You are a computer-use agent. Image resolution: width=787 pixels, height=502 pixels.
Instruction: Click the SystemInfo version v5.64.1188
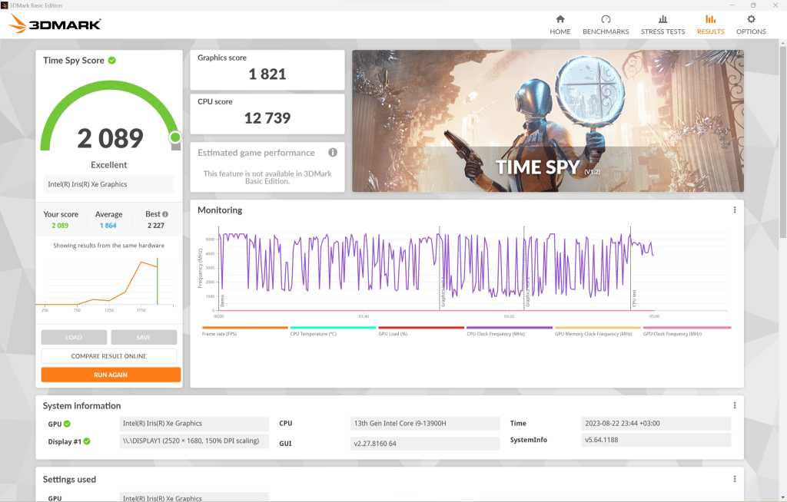click(x=656, y=440)
